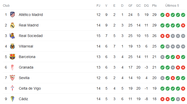The width and height of the screenshot is (187, 104).
Task: Click the PJ column header
Action: coord(98,5)
